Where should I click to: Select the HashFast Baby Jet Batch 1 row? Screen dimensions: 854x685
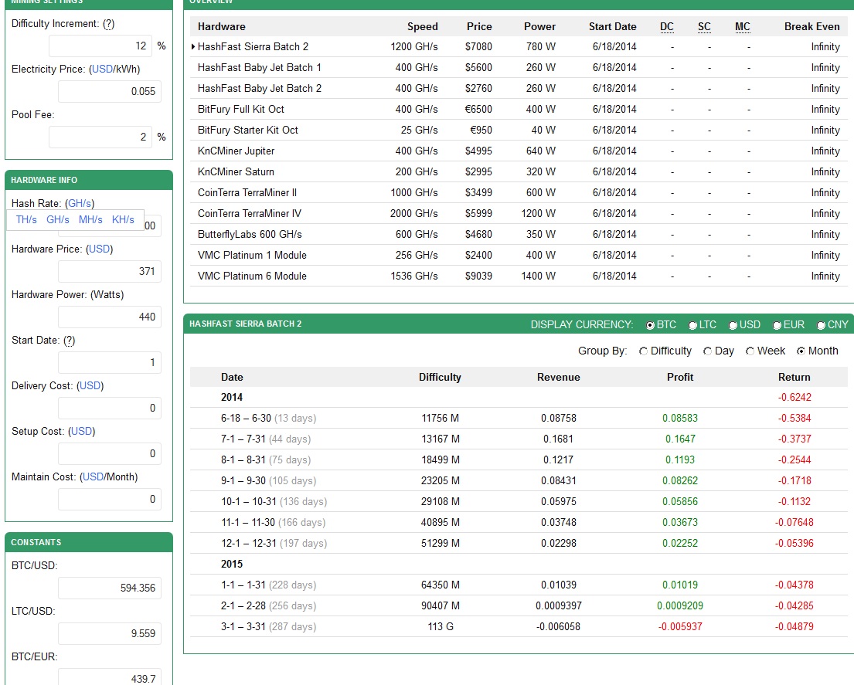519,67
